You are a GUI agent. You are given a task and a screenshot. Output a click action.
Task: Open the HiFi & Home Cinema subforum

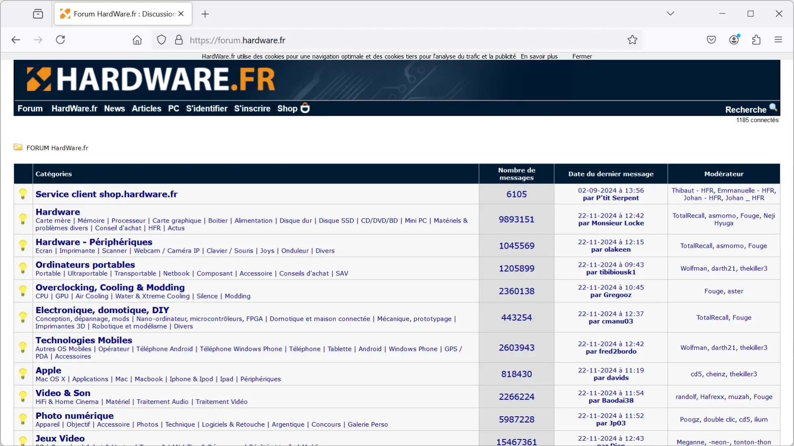coord(67,402)
